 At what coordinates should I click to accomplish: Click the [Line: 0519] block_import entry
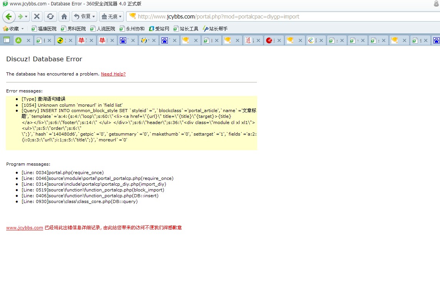93,190
